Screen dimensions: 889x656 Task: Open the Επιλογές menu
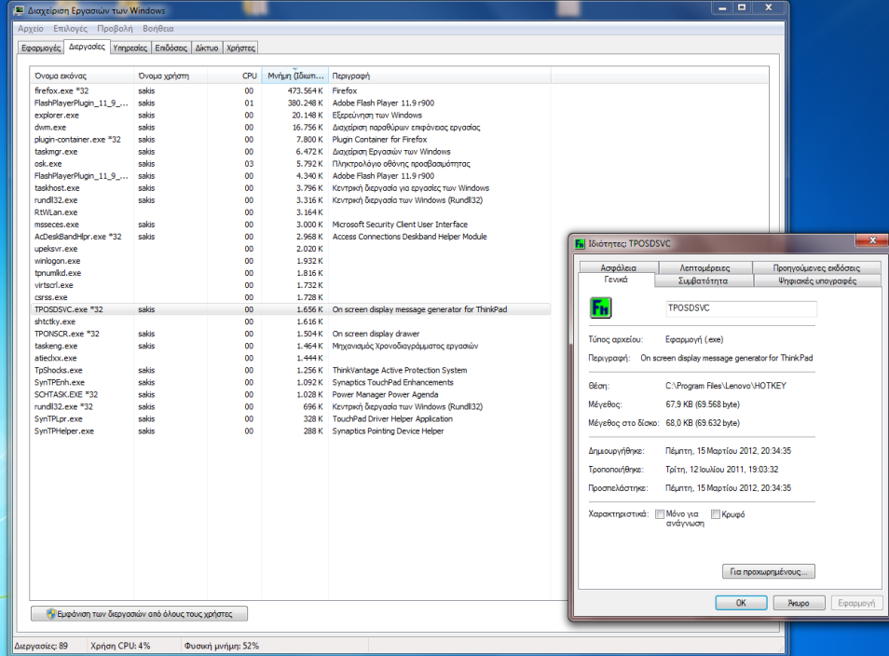(x=70, y=28)
